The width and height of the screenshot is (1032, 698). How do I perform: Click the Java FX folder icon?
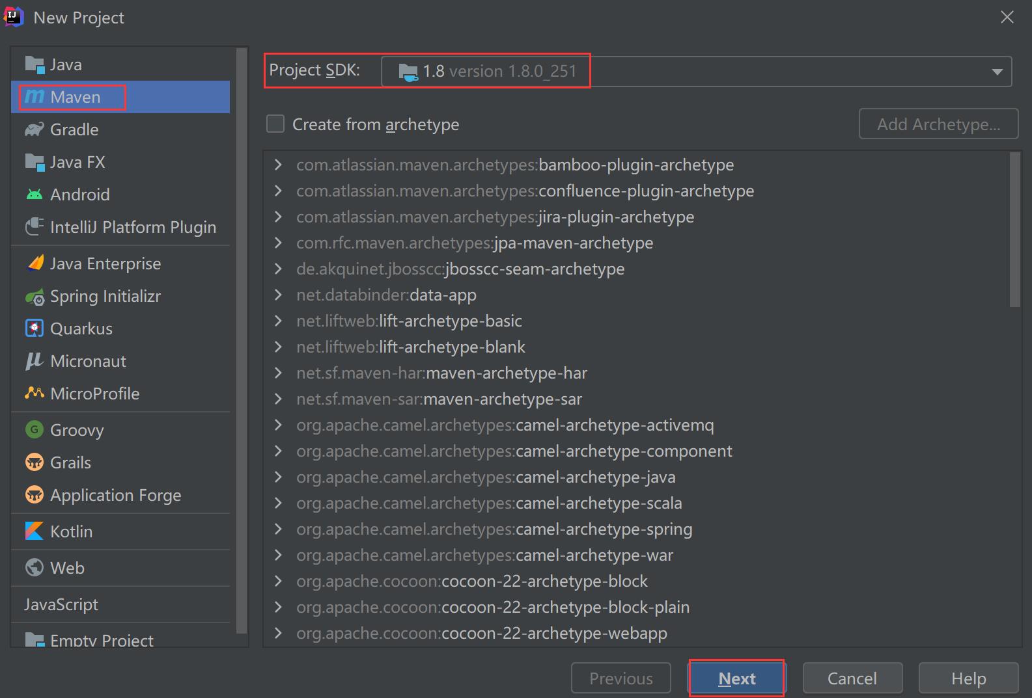34,162
